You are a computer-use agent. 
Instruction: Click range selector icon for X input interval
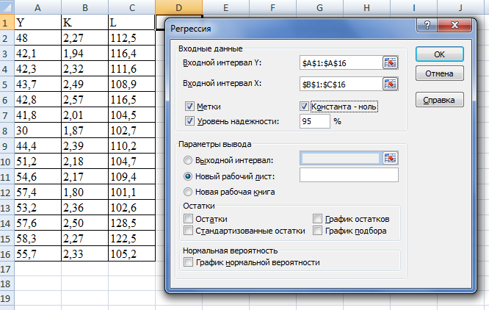pyautogui.click(x=390, y=84)
